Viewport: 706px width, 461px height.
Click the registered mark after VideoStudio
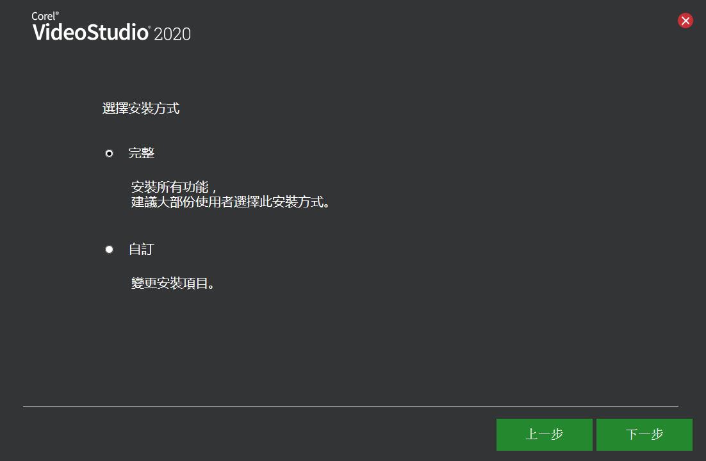(149, 28)
